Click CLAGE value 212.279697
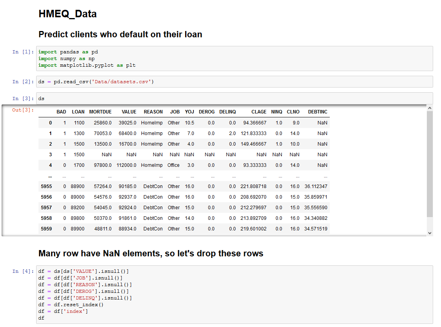 click(x=254, y=208)
